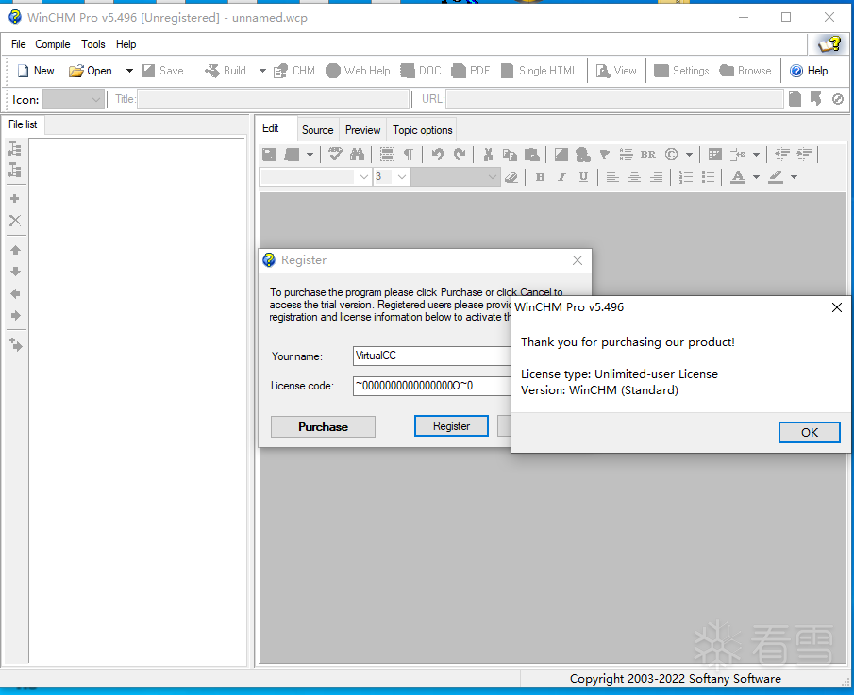The image size is (854, 695).
Task: Click the Paste icon in editor toolbar
Action: pyautogui.click(x=532, y=155)
